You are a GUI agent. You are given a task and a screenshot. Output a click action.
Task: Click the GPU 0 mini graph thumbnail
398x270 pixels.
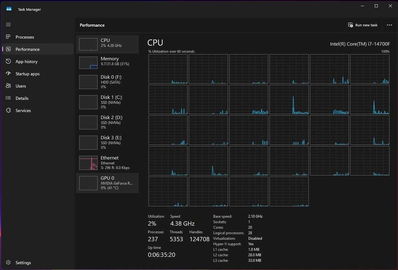click(x=88, y=183)
